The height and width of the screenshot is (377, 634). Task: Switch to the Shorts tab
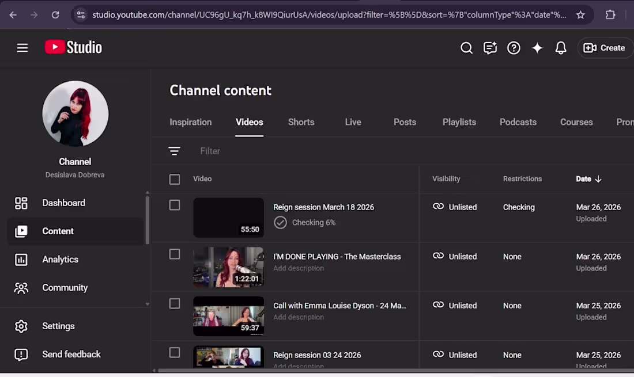click(301, 122)
